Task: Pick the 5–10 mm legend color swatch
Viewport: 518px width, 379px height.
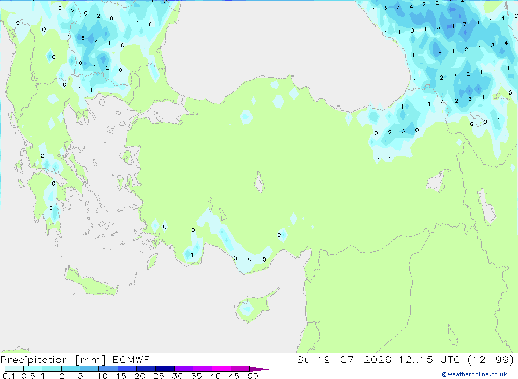Action: coord(90,369)
